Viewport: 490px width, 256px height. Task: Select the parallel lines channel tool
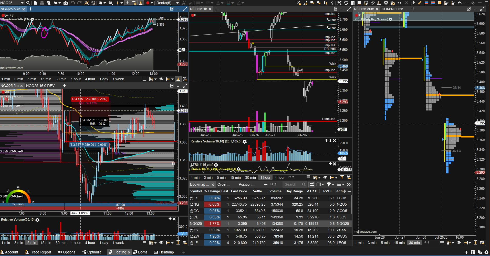click(x=473, y=3)
